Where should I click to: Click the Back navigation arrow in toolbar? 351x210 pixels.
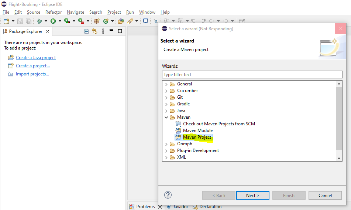[211, 21]
